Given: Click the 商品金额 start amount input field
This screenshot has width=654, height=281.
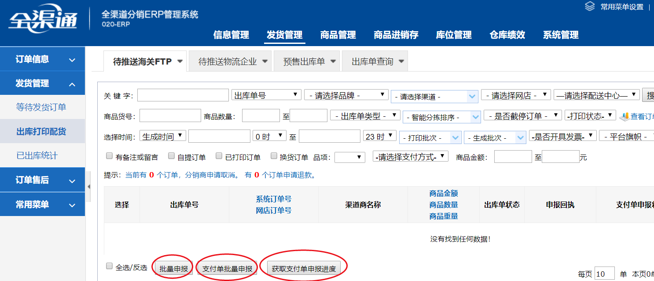Looking at the screenshot, I should [513, 156].
